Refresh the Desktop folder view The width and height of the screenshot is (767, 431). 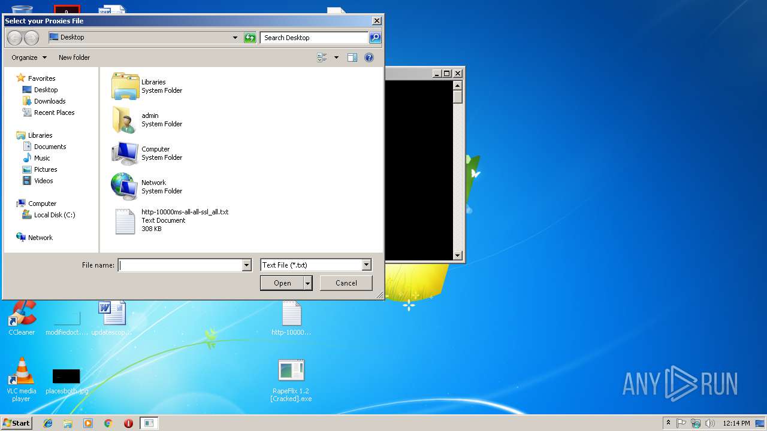pos(250,38)
